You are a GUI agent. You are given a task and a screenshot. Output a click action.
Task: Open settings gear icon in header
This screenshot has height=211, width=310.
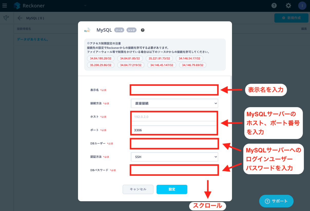click(x=288, y=6)
